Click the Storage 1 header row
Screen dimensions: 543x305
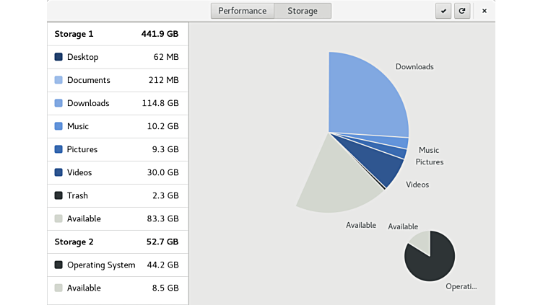(x=117, y=34)
